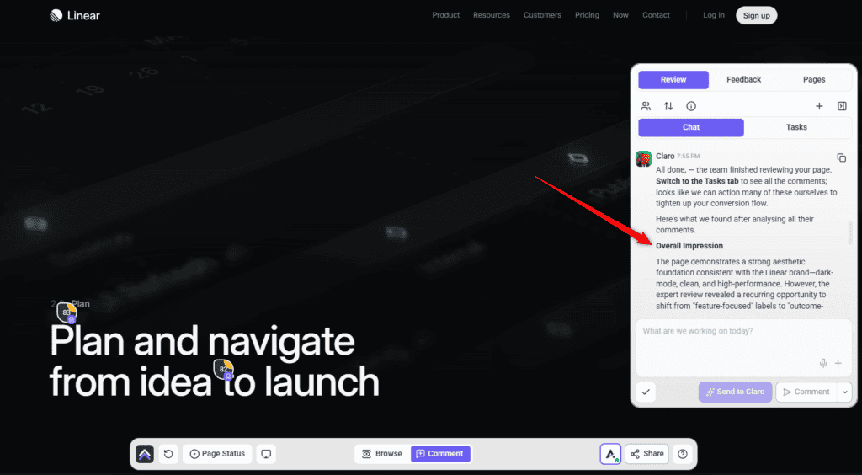Open the Product menu

(x=446, y=15)
